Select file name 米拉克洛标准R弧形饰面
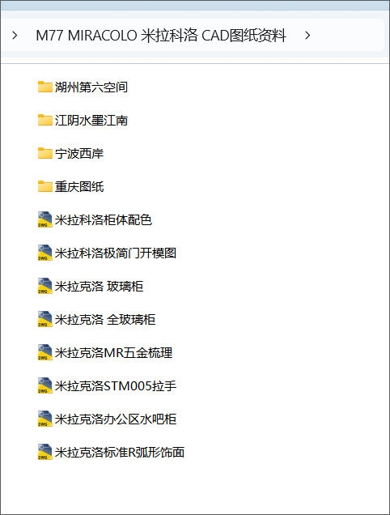Image resolution: width=390 pixels, height=515 pixels. [120, 453]
